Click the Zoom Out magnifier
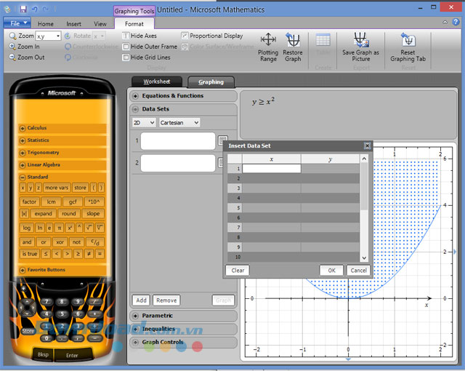 pyautogui.click(x=12, y=57)
